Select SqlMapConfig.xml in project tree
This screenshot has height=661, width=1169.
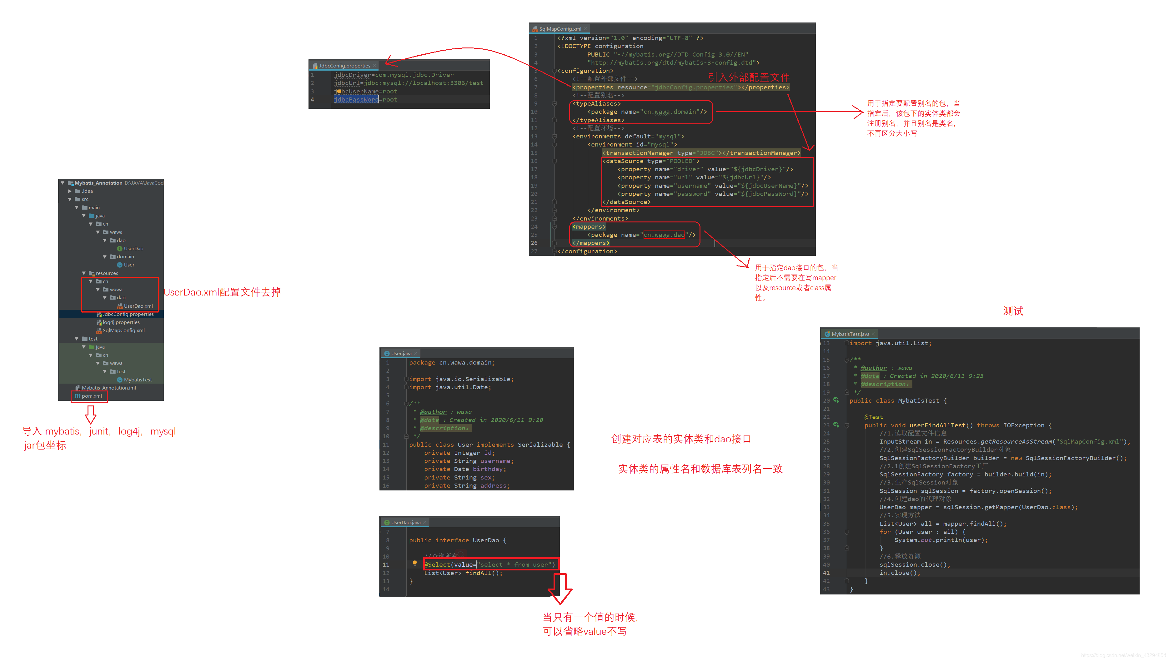point(123,330)
